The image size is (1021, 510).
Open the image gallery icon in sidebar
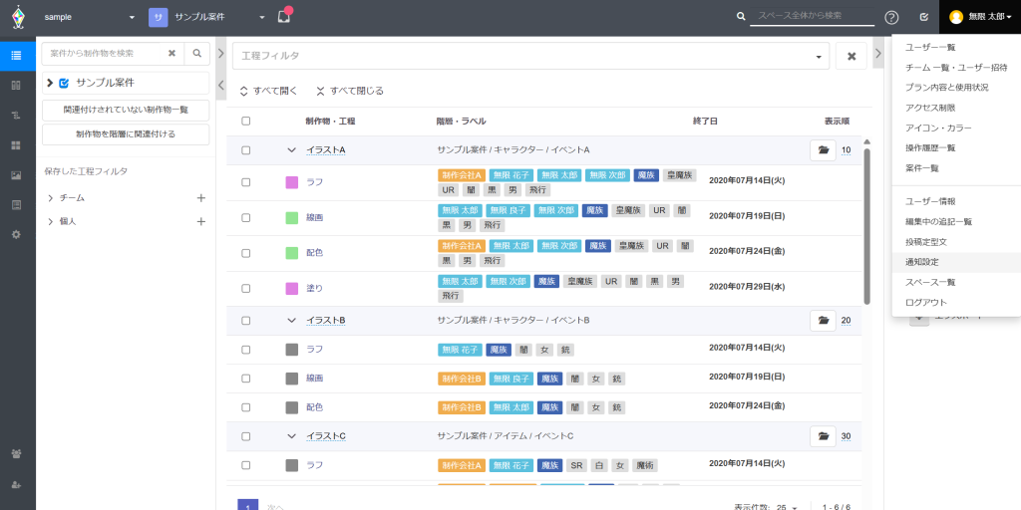[16, 175]
